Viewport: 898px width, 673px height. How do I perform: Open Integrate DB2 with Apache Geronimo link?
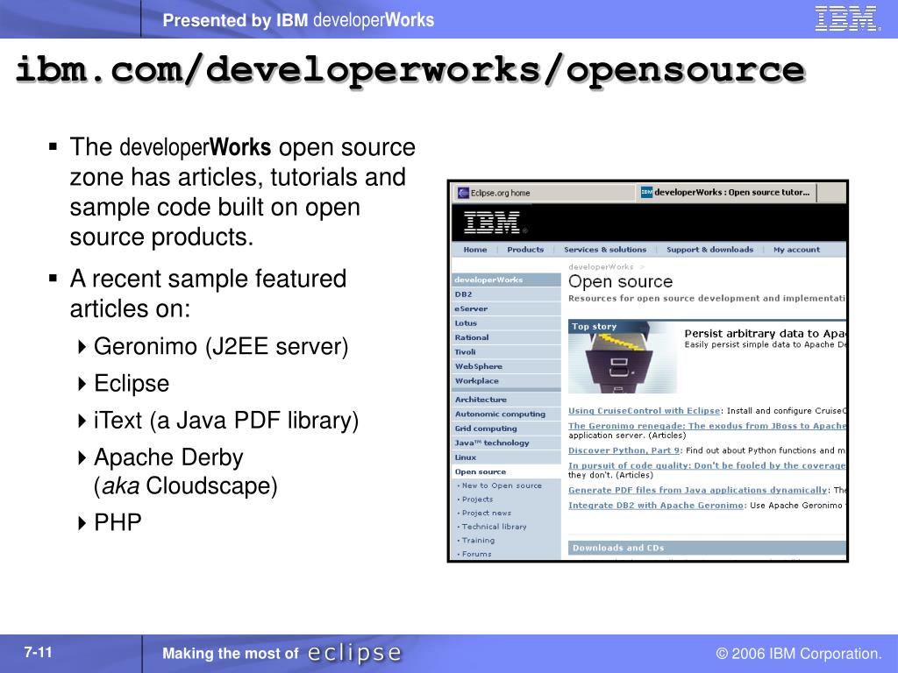click(x=656, y=506)
